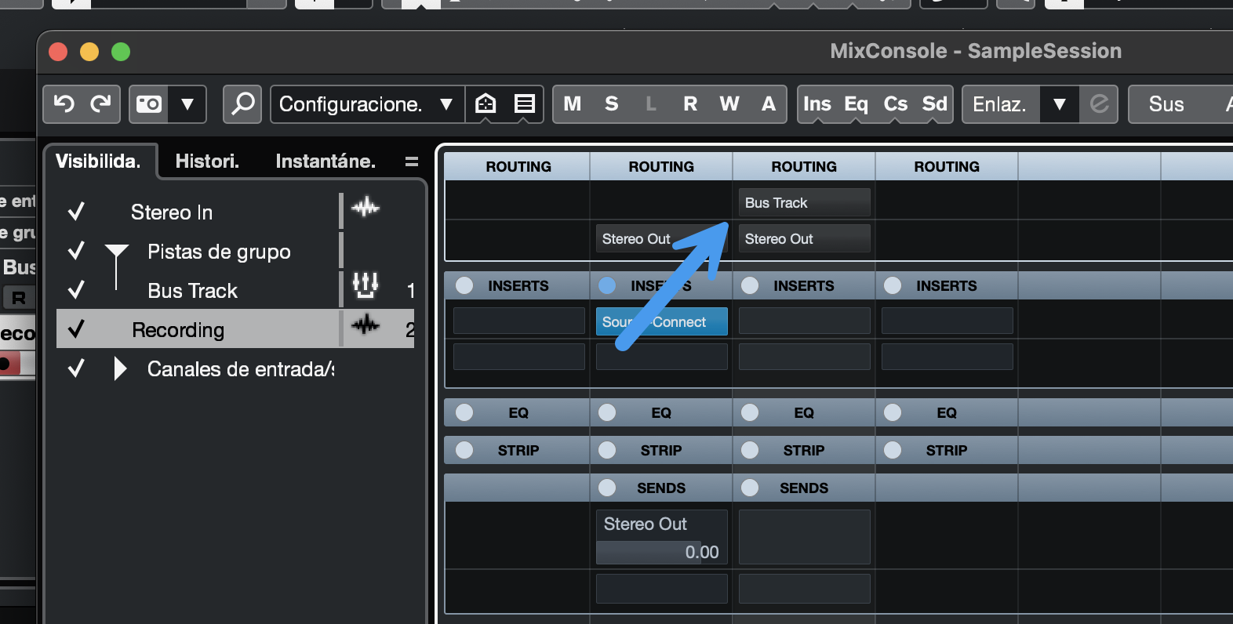The width and height of the screenshot is (1233, 624).
Task: Click the Bus Track routing field
Action: (x=804, y=203)
